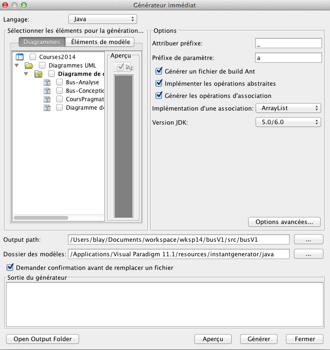
Task: Click the Bus-Conception diagram icon
Action: click(47, 90)
